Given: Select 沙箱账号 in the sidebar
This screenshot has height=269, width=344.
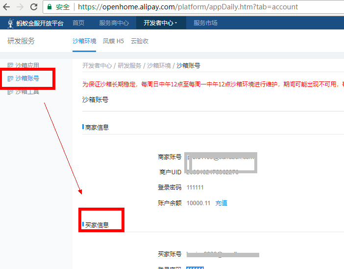Looking at the screenshot, I should (x=27, y=79).
